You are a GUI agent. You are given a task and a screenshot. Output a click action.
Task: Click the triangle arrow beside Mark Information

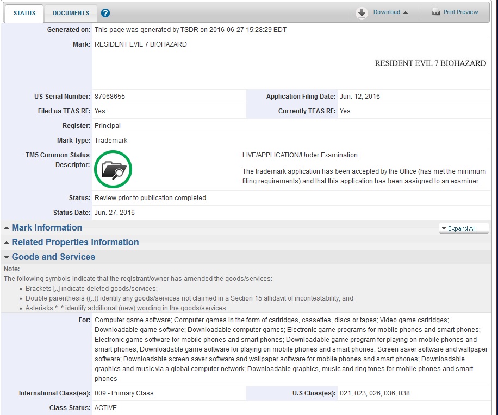coord(7,228)
